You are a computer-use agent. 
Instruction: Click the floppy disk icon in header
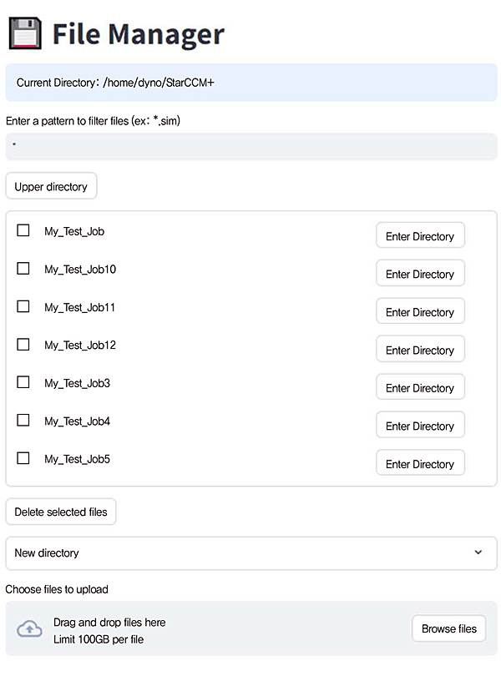[25, 33]
